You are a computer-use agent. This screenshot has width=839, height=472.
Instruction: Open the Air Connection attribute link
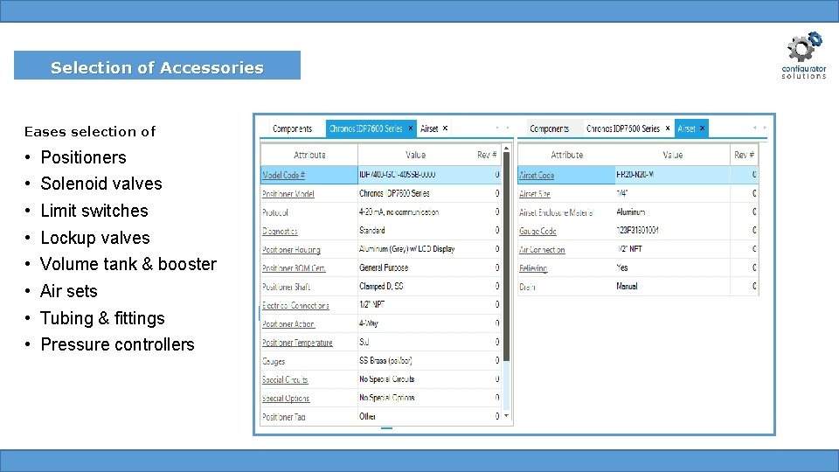click(542, 250)
